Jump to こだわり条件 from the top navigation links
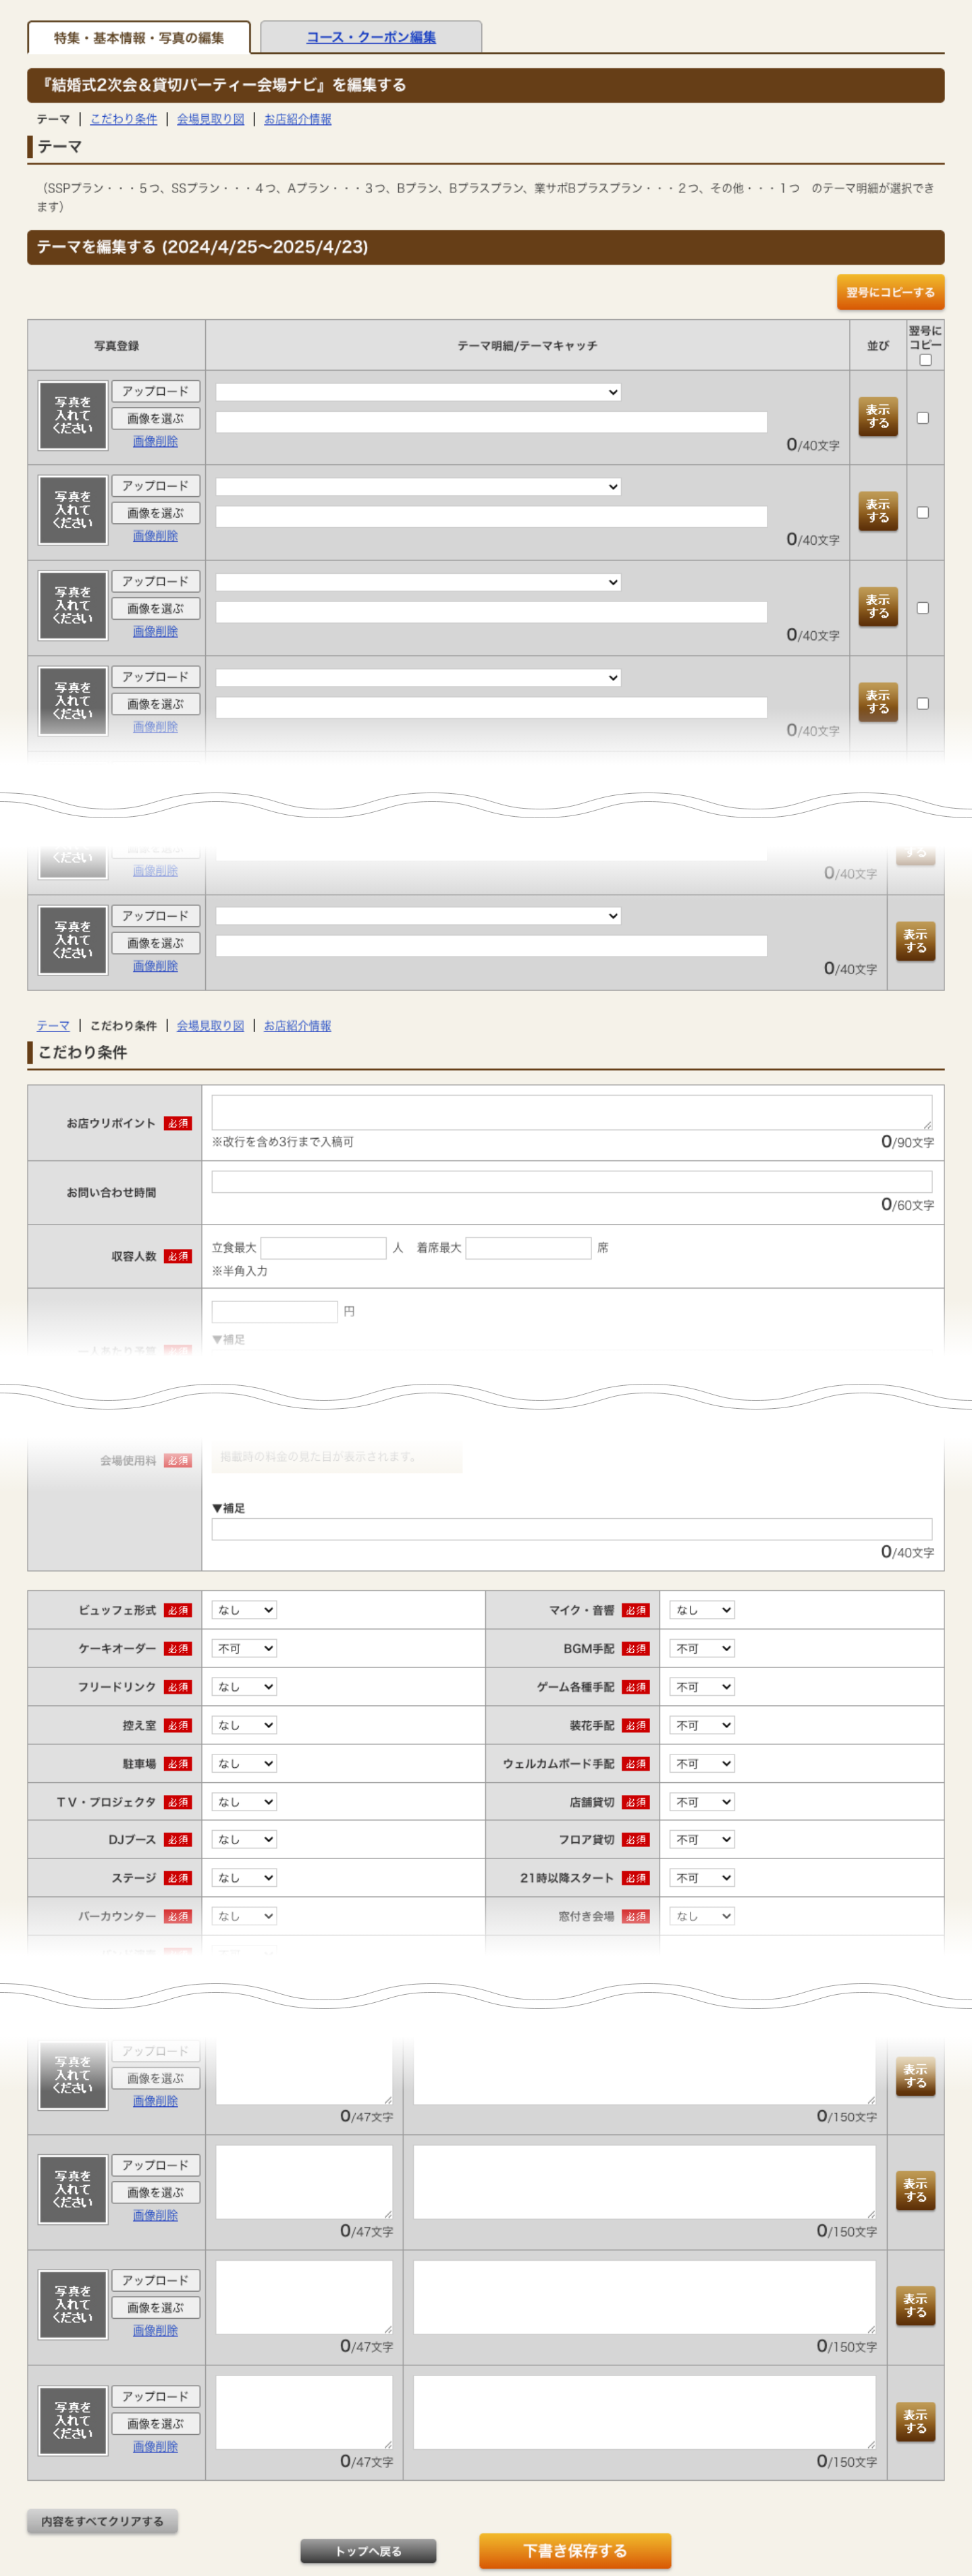This screenshot has height=2576, width=972. (123, 119)
